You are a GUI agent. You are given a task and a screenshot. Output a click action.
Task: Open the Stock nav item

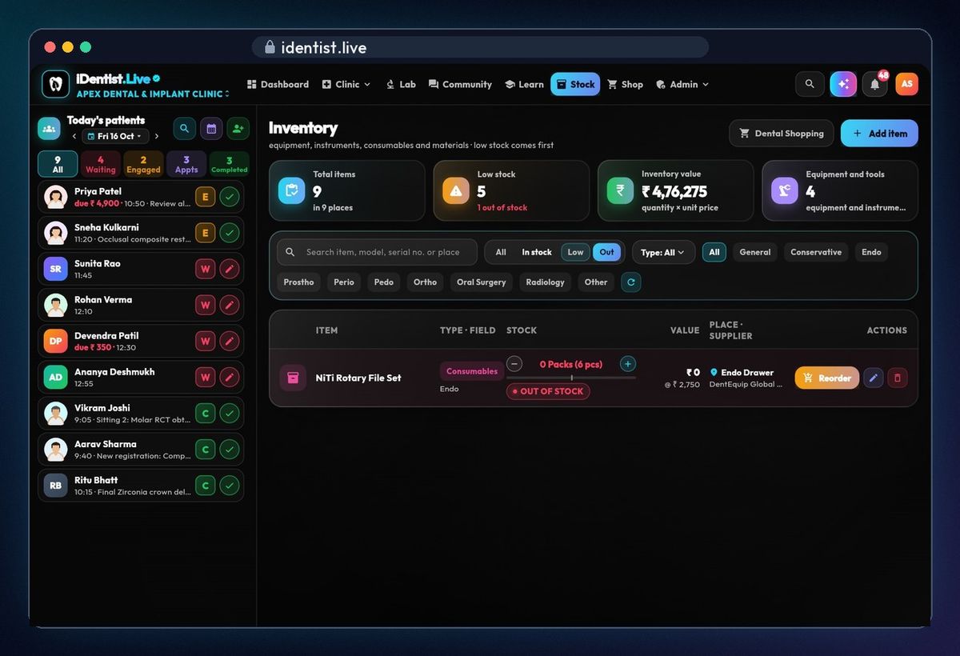click(x=575, y=84)
